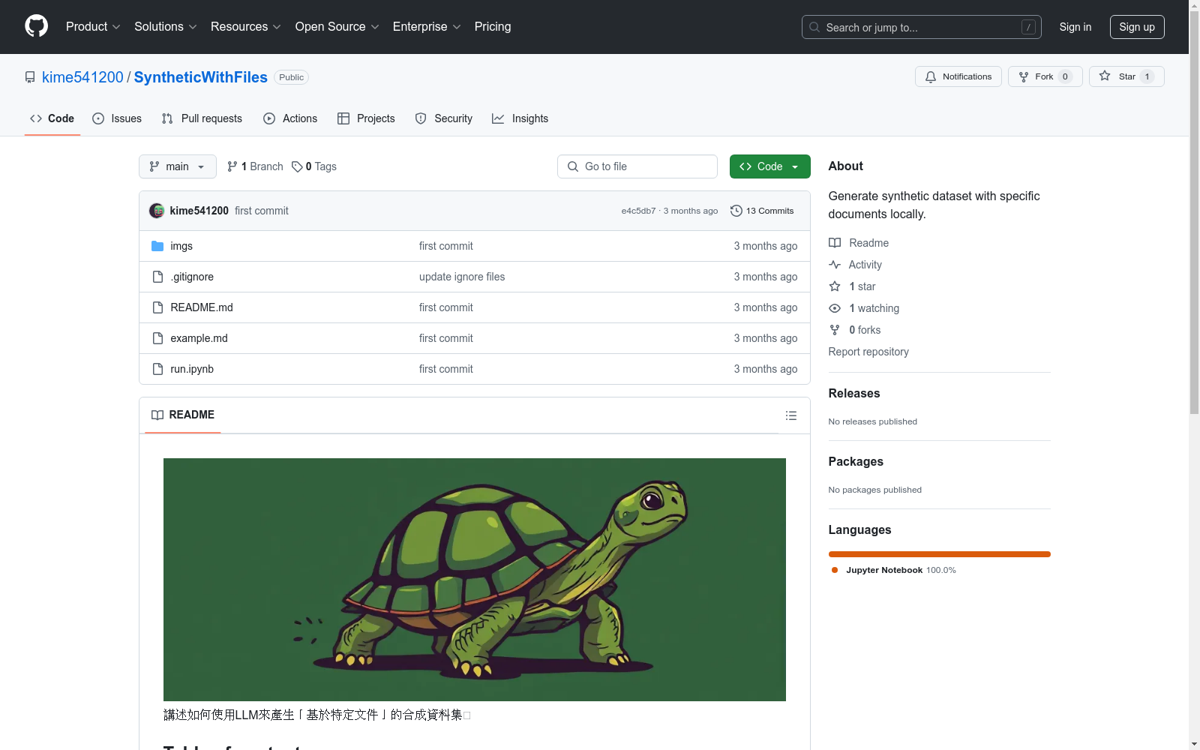Click the README.md file icon
The height and width of the screenshot is (750, 1200).
[x=157, y=307]
